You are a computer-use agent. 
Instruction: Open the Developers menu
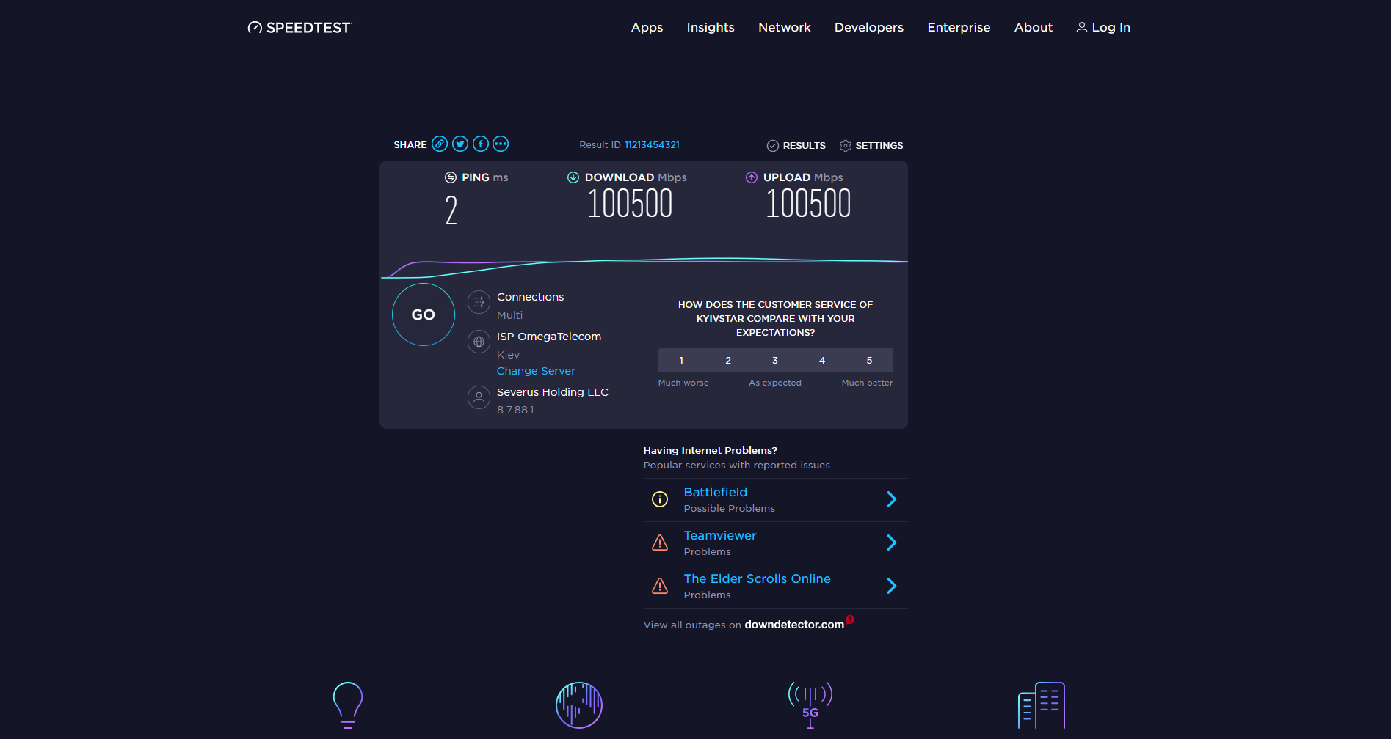click(x=869, y=27)
